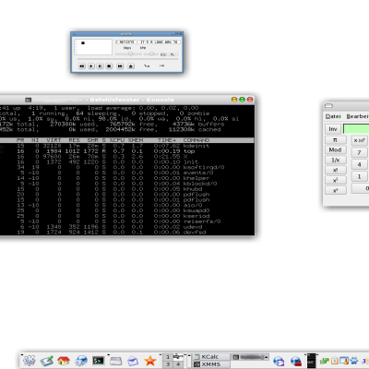Click the green KCalc display field
Image resolution: width=369 pixels, height=369 pixels.
point(356,129)
